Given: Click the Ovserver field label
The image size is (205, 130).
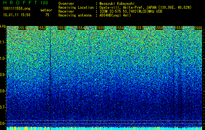Looking at the screenshot, I should pos(66,4).
